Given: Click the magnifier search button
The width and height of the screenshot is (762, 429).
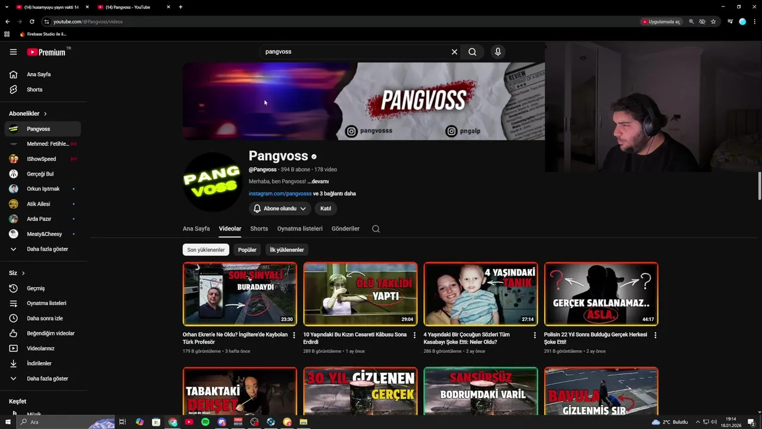Looking at the screenshot, I should click(x=472, y=52).
